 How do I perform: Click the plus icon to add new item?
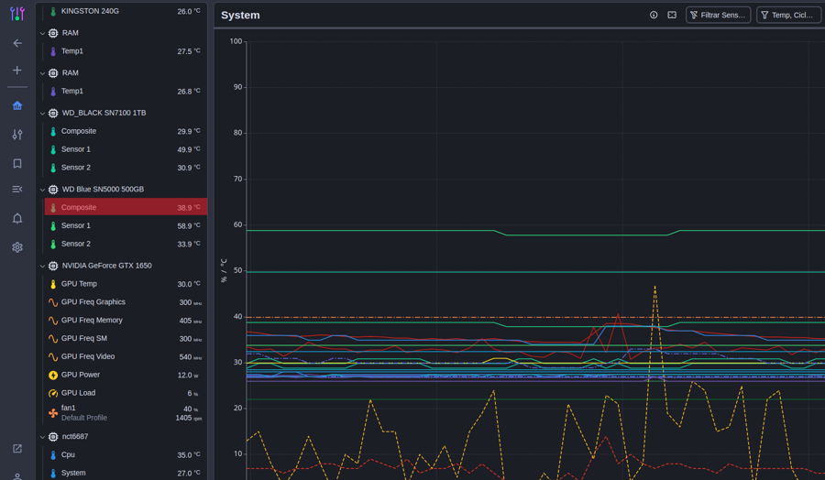17,71
